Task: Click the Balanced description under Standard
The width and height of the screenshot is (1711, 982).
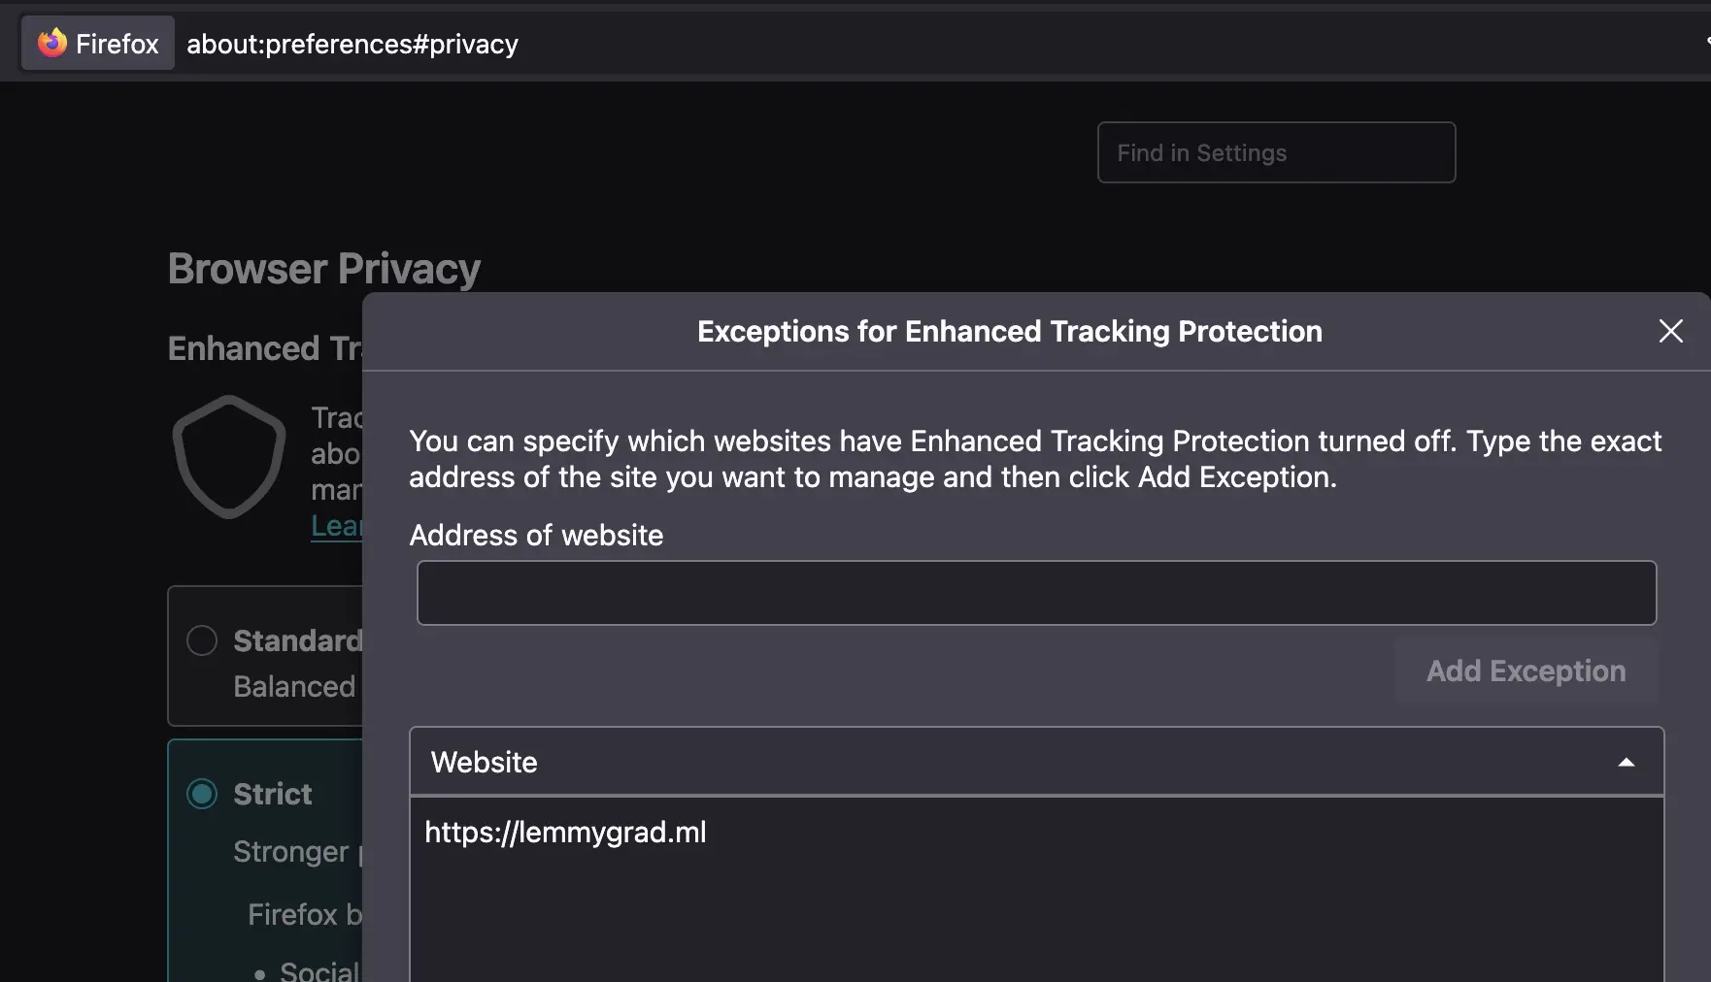Action: pos(294,686)
